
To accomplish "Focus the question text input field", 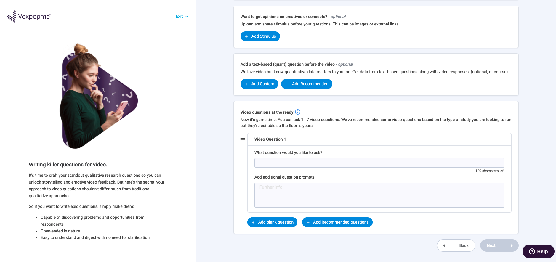I will pos(379,163).
